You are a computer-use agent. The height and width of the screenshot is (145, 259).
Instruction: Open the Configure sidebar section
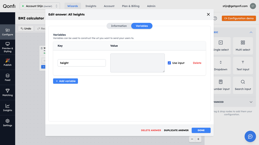(7, 32)
